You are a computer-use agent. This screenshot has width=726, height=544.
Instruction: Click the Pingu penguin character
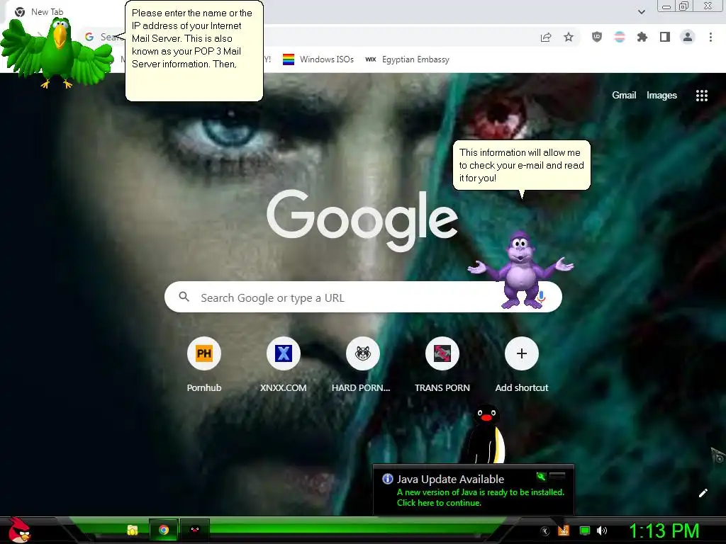point(485,433)
